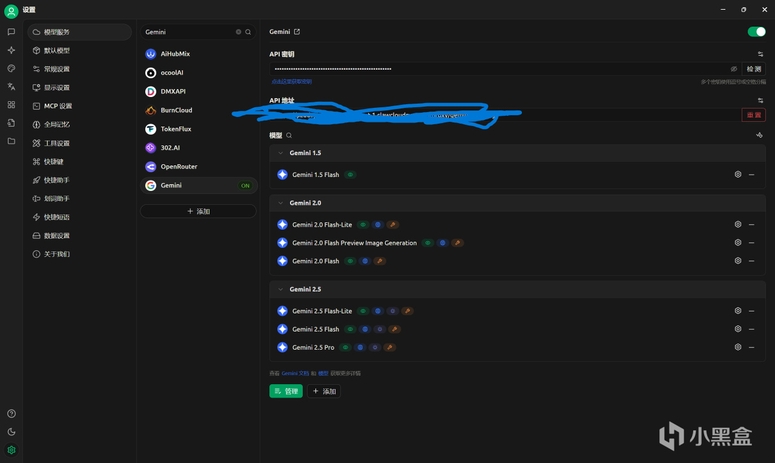Open the files folder icon in sidebar
Image resolution: width=775 pixels, height=463 pixels.
coord(11,141)
